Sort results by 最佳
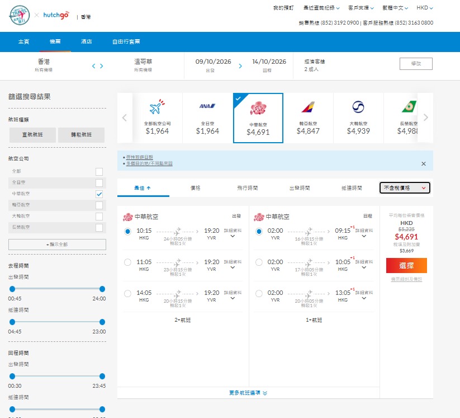460x418 pixels. click(x=143, y=188)
